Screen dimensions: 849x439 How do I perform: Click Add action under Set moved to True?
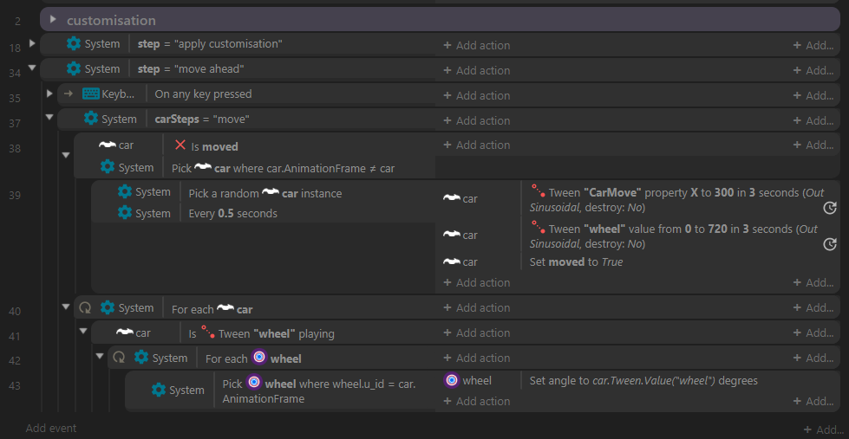(477, 282)
